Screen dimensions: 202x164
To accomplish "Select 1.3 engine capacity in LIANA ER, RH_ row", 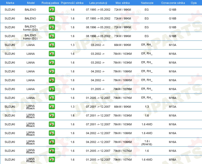I will coord(73,45).
